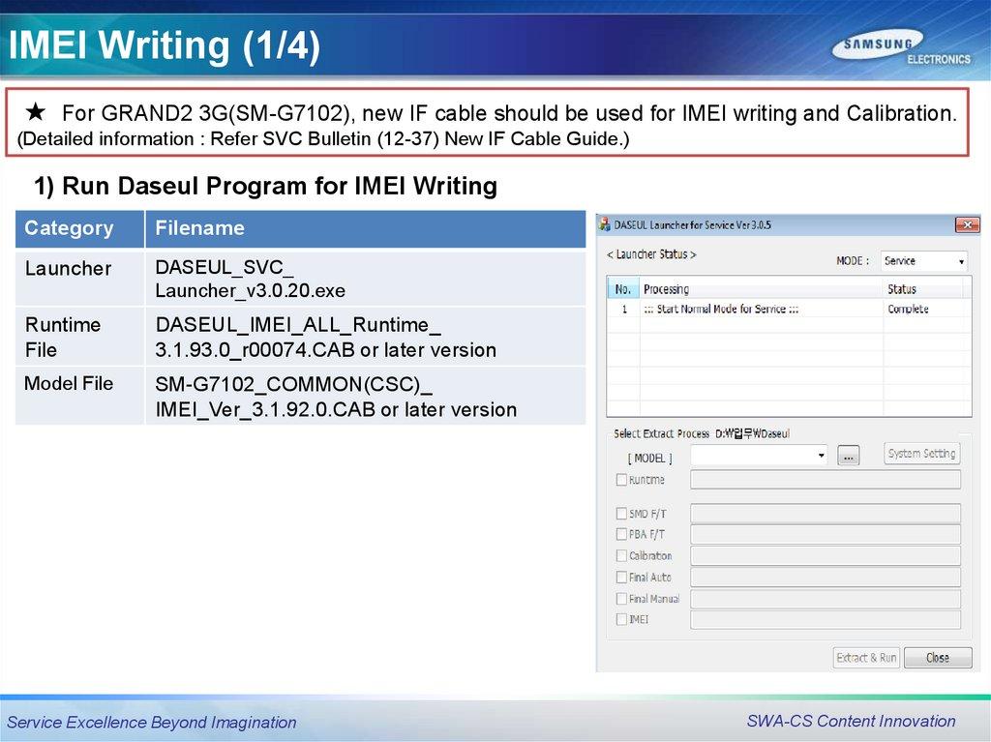The image size is (991, 742).
Task: Enable the Runtime checkbox
Action: click(621, 480)
